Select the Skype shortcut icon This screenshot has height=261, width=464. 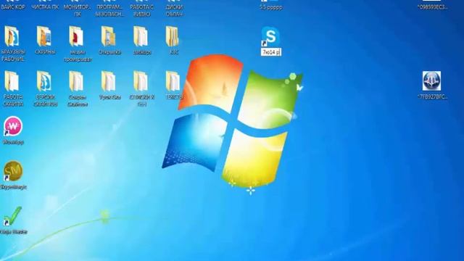pos(270,36)
